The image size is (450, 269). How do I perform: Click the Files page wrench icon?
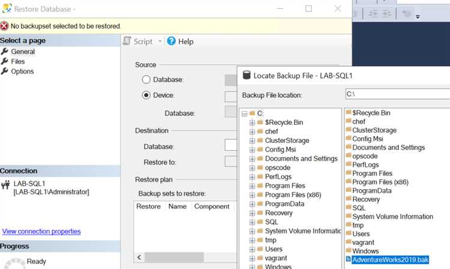pyautogui.click(x=5, y=61)
